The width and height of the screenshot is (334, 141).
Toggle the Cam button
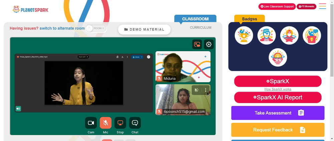91,123
